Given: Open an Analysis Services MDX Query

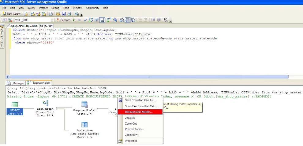Looking at the screenshot, I should point(33,14).
